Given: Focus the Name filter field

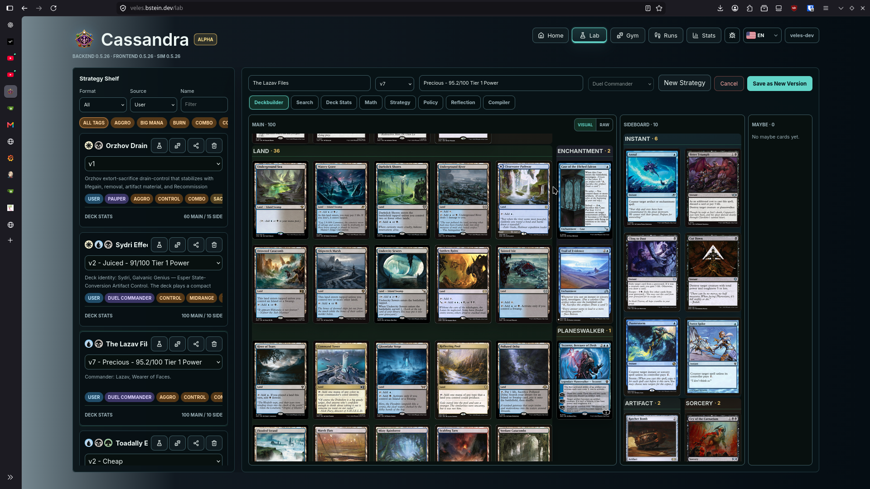Looking at the screenshot, I should (204, 105).
